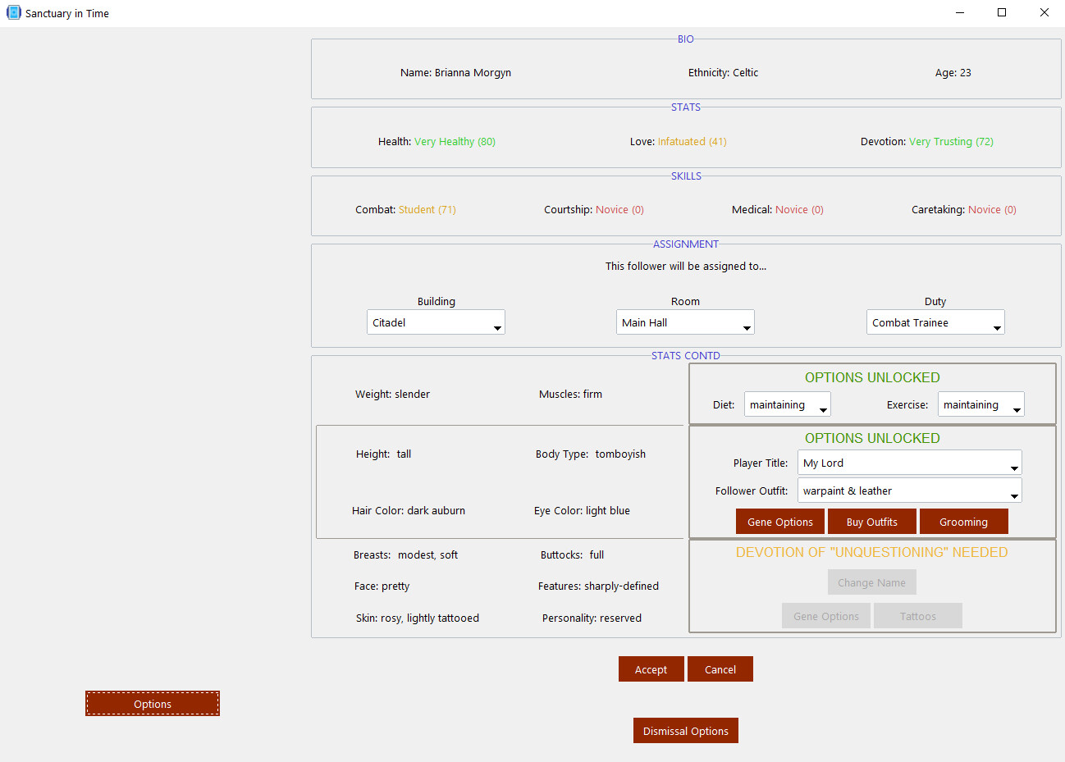Expand the Player Title dropdown showing My Lord
The image size is (1065, 762).
click(x=909, y=463)
